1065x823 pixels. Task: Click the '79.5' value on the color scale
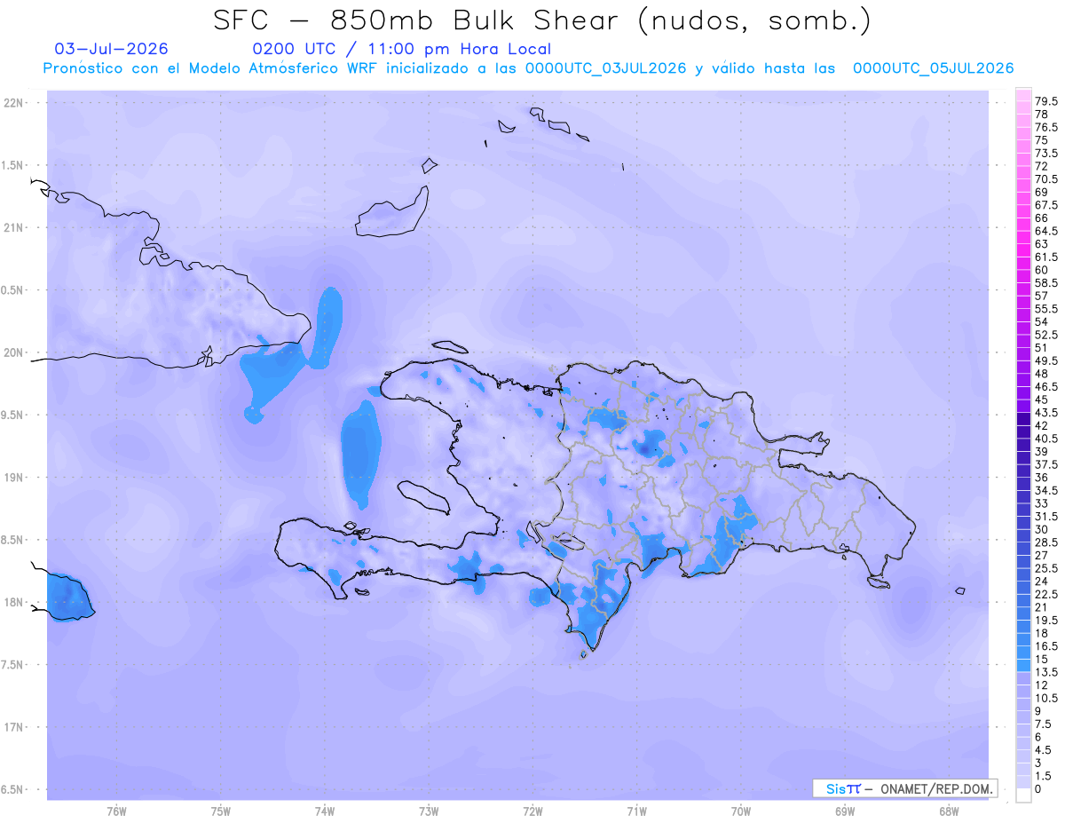coord(1046,102)
